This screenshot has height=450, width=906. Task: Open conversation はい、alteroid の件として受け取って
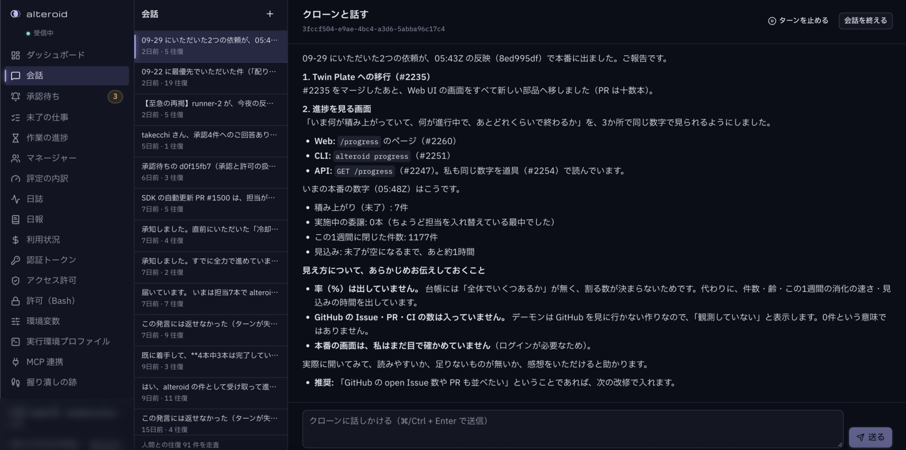click(211, 392)
